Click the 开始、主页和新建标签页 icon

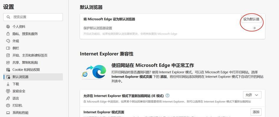coord(8,55)
